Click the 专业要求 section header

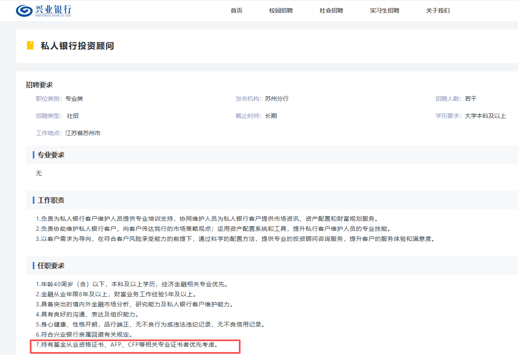point(51,155)
